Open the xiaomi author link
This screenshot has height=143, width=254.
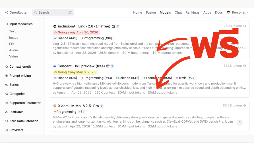click(62, 127)
